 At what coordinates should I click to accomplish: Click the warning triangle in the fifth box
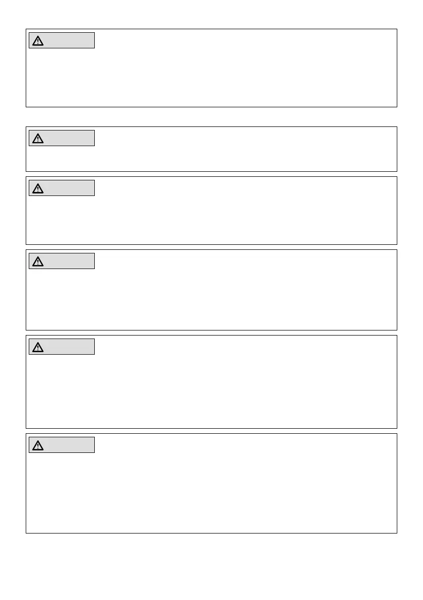(38, 347)
